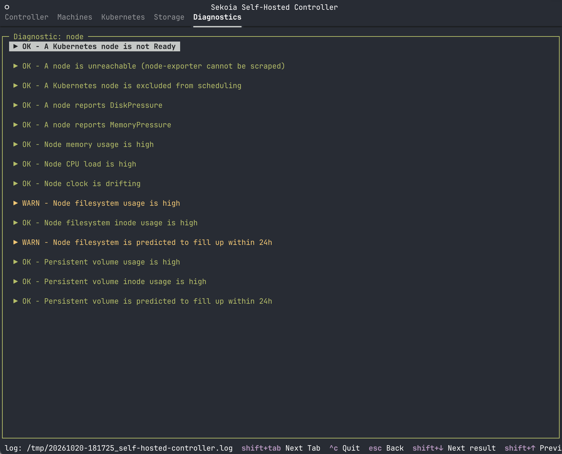Expand WARN arrow for 'Node filesystem usage is high'
The width and height of the screenshot is (562, 454).
pos(16,203)
